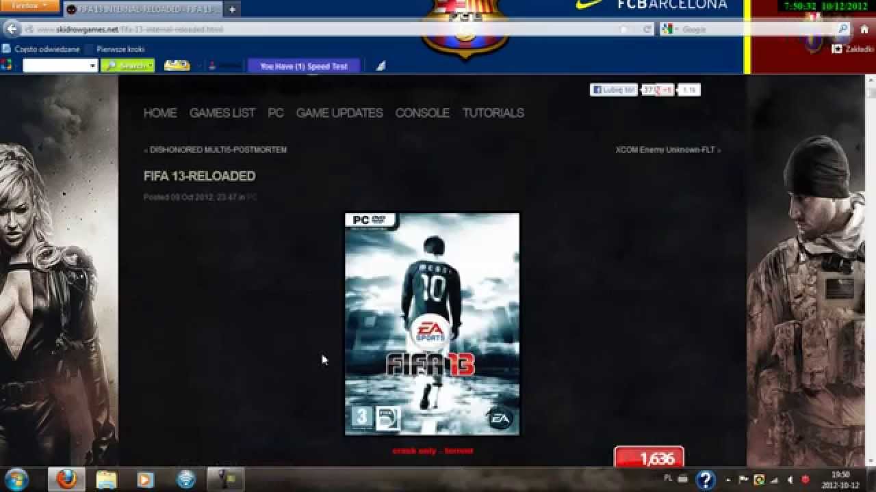Image resolution: width=876 pixels, height=492 pixels.
Task: Click the Google +1 button
Action: pyautogui.click(x=665, y=90)
